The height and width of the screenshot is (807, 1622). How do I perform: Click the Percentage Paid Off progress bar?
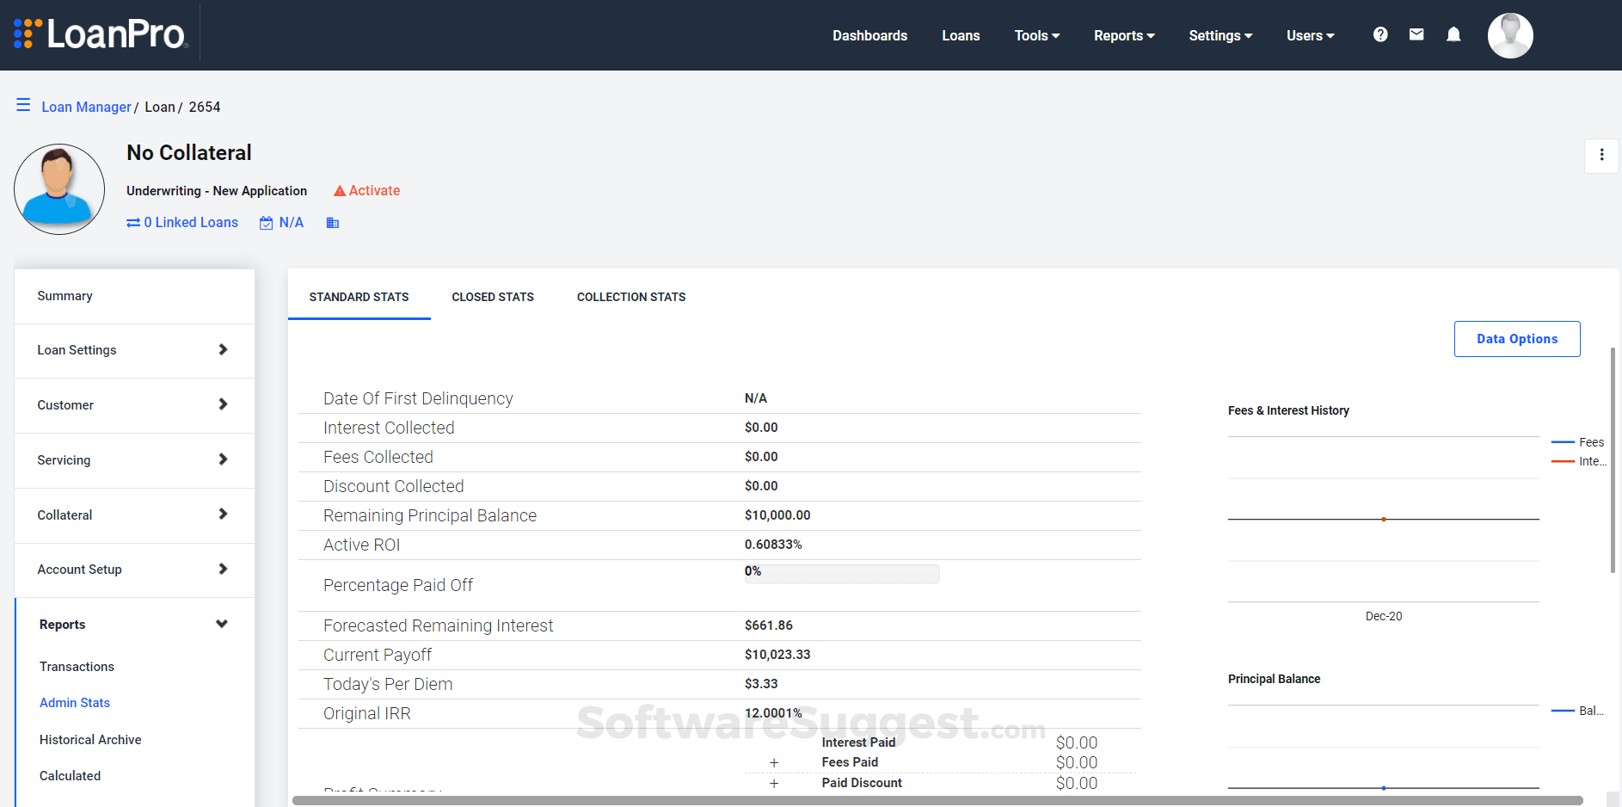click(841, 573)
